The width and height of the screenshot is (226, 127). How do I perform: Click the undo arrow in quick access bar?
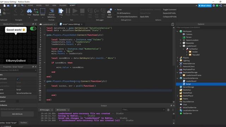point(22,6)
